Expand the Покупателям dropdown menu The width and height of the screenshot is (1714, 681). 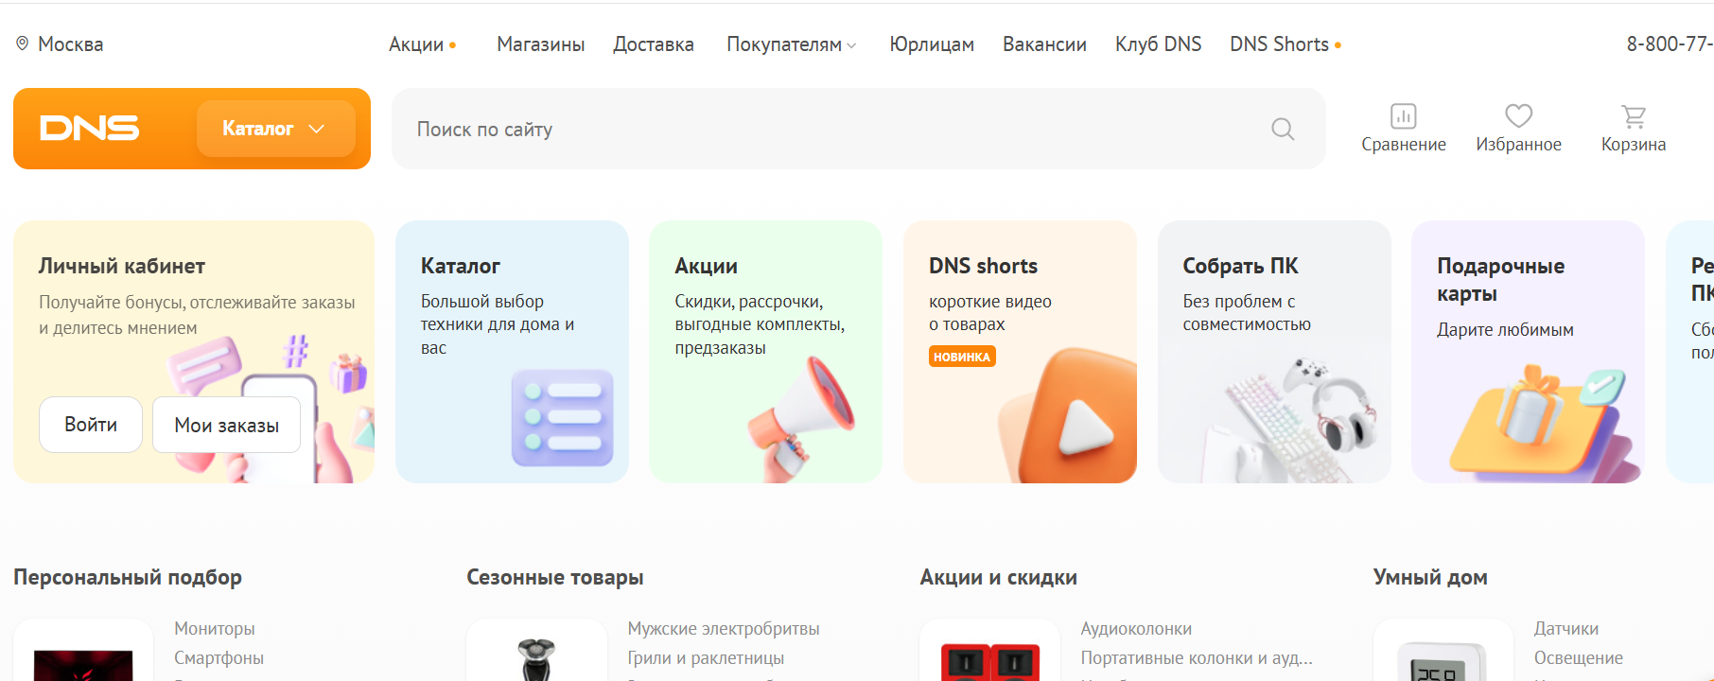tap(791, 44)
